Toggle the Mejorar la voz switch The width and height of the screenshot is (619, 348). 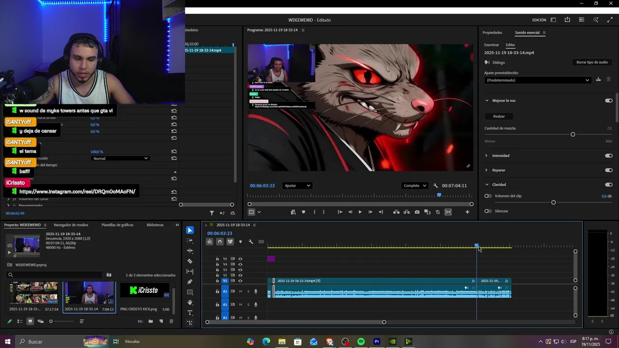coord(609,101)
